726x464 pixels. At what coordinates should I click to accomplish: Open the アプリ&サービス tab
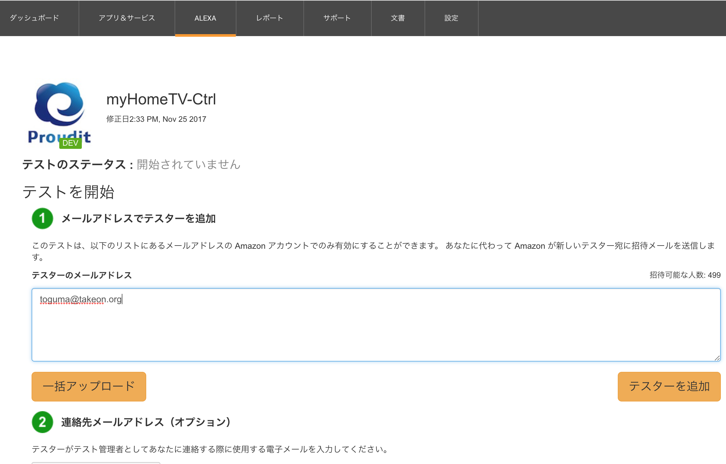(x=127, y=18)
